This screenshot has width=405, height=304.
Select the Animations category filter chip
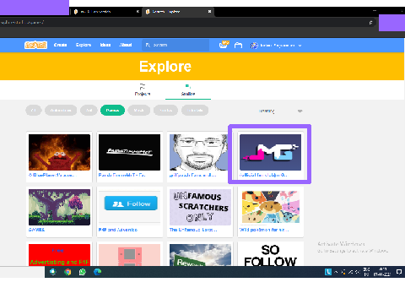click(61, 111)
